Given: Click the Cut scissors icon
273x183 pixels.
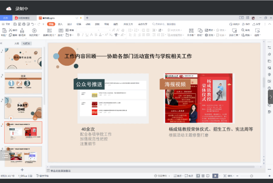Looking at the screenshot, I should 11,30.
